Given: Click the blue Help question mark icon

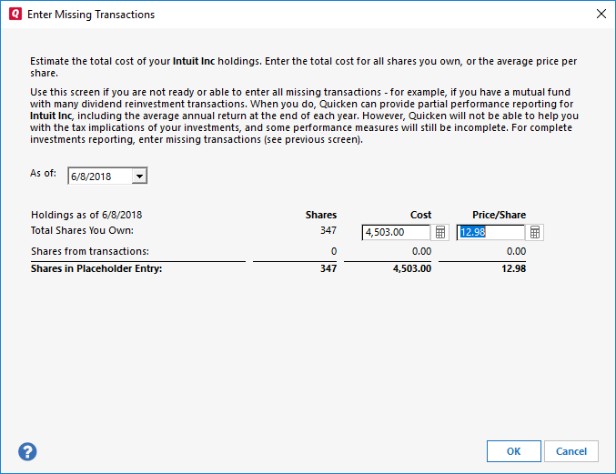Looking at the screenshot, I should tap(27, 451).
